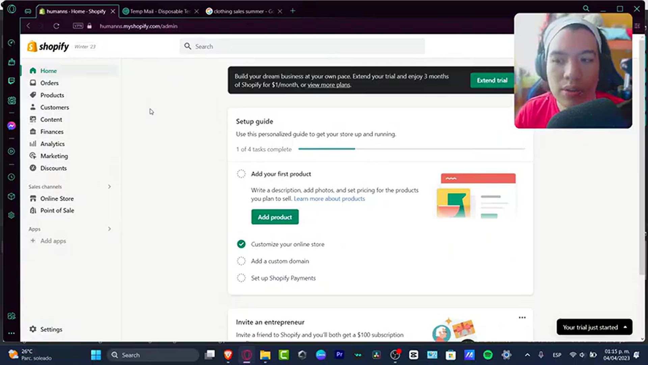Open the Orders page icon in sidebar
This screenshot has height=365, width=648.
pyautogui.click(x=33, y=83)
